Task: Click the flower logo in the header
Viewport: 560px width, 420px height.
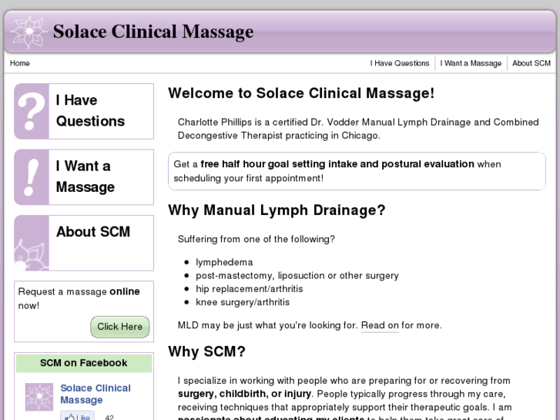Action: (29, 32)
